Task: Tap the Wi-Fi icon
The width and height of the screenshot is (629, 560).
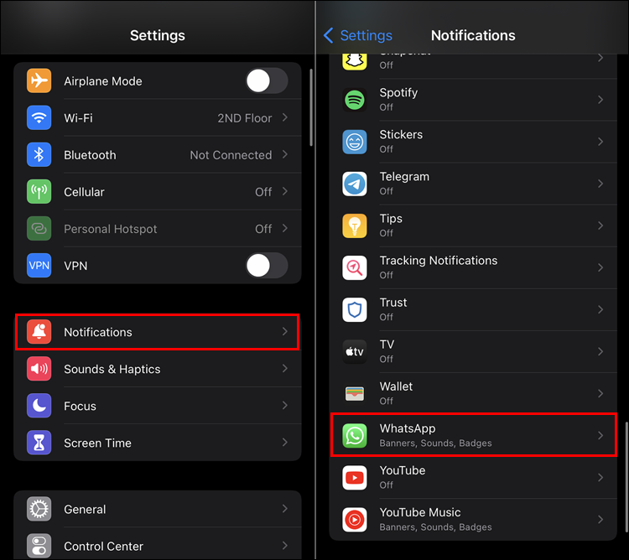Action: (x=39, y=117)
